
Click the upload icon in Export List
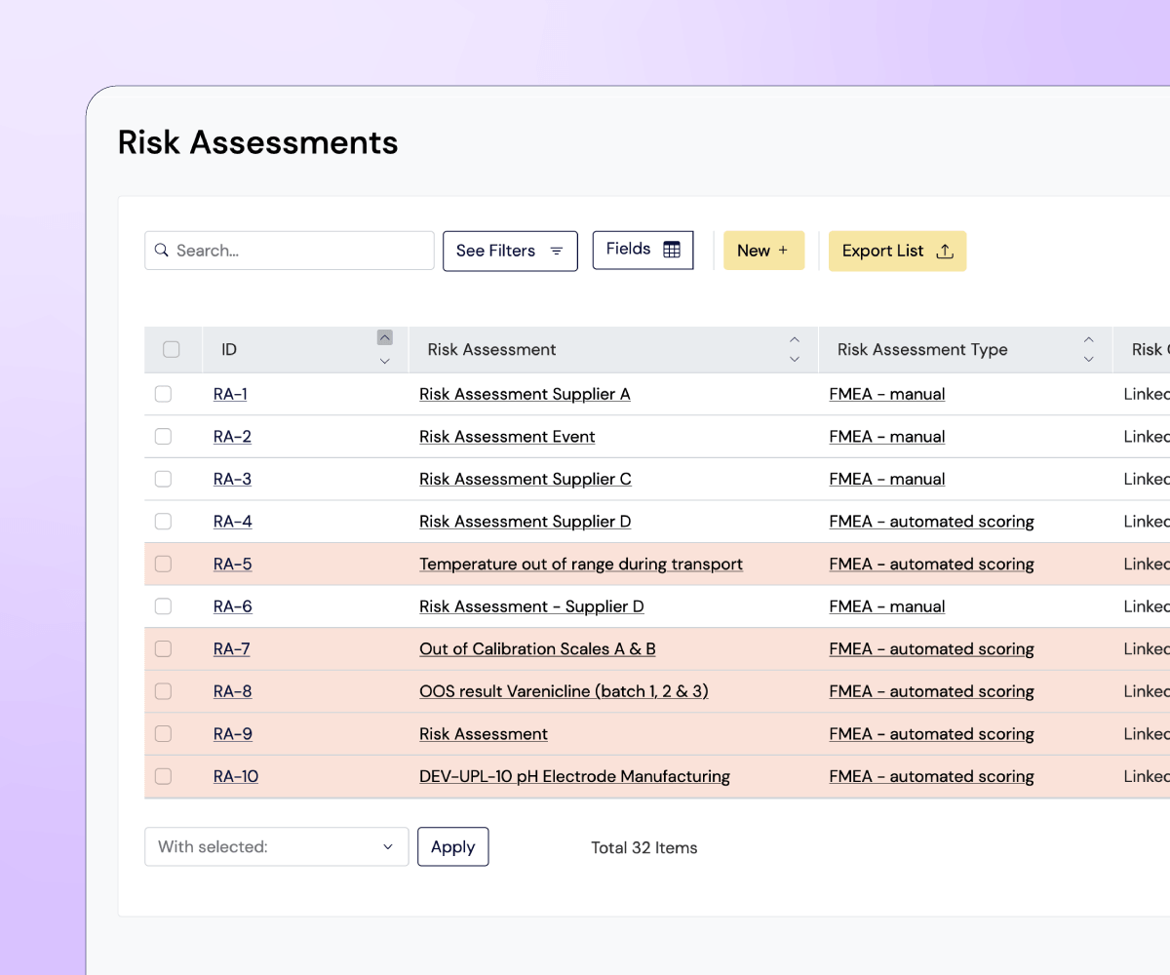(x=944, y=251)
